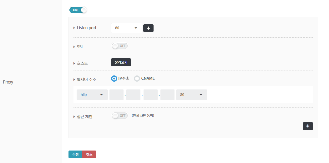
Task: Click the arrow next to Listen port label
Action: pyautogui.click(x=74, y=28)
